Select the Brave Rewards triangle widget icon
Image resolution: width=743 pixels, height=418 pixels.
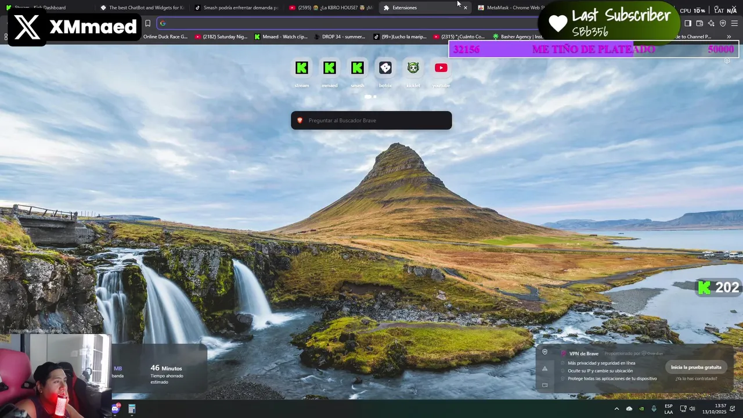pyautogui.click(x=544, y=368)
